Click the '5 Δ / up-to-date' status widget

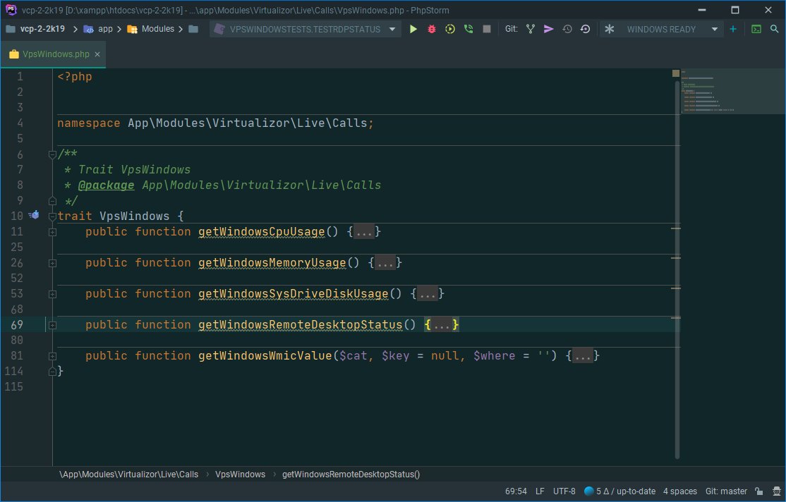pos(620,491)
